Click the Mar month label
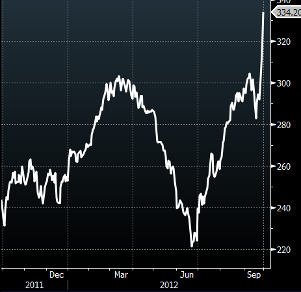 point(121,275)
